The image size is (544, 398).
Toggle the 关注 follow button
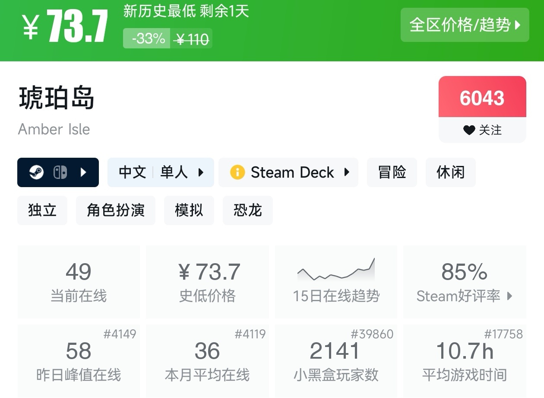point(482,130)
